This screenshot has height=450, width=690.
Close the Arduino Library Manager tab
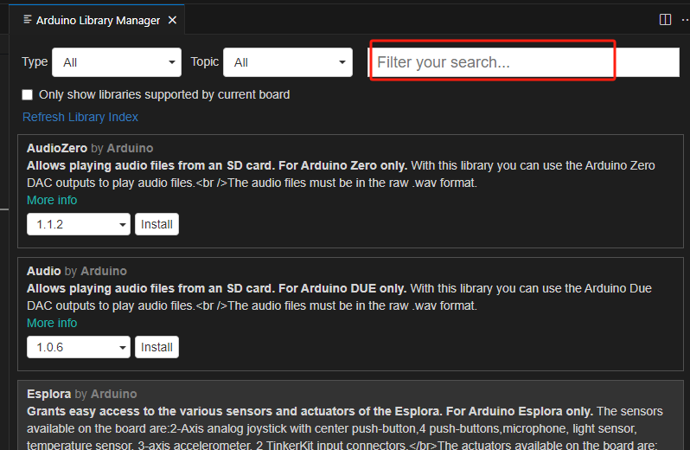click(x=173, y=20)
